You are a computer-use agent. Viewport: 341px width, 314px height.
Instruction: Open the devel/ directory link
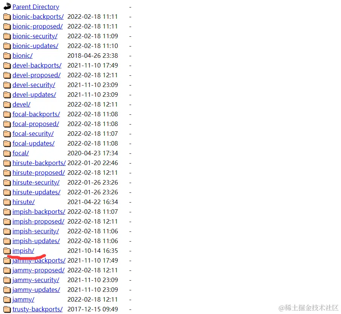[x=21, y=105]
